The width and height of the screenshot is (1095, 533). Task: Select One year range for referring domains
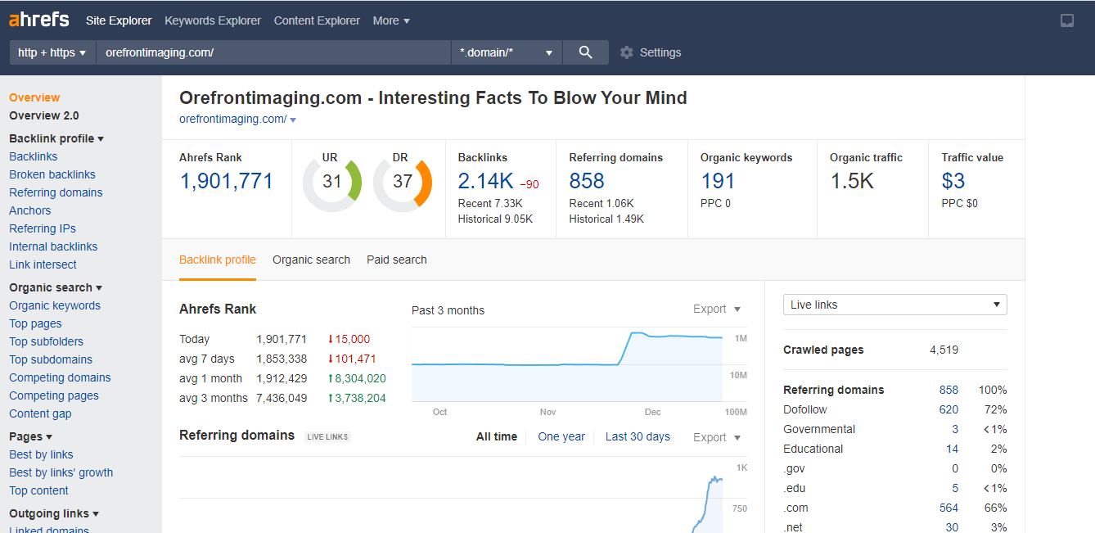[x=561, y=436]
